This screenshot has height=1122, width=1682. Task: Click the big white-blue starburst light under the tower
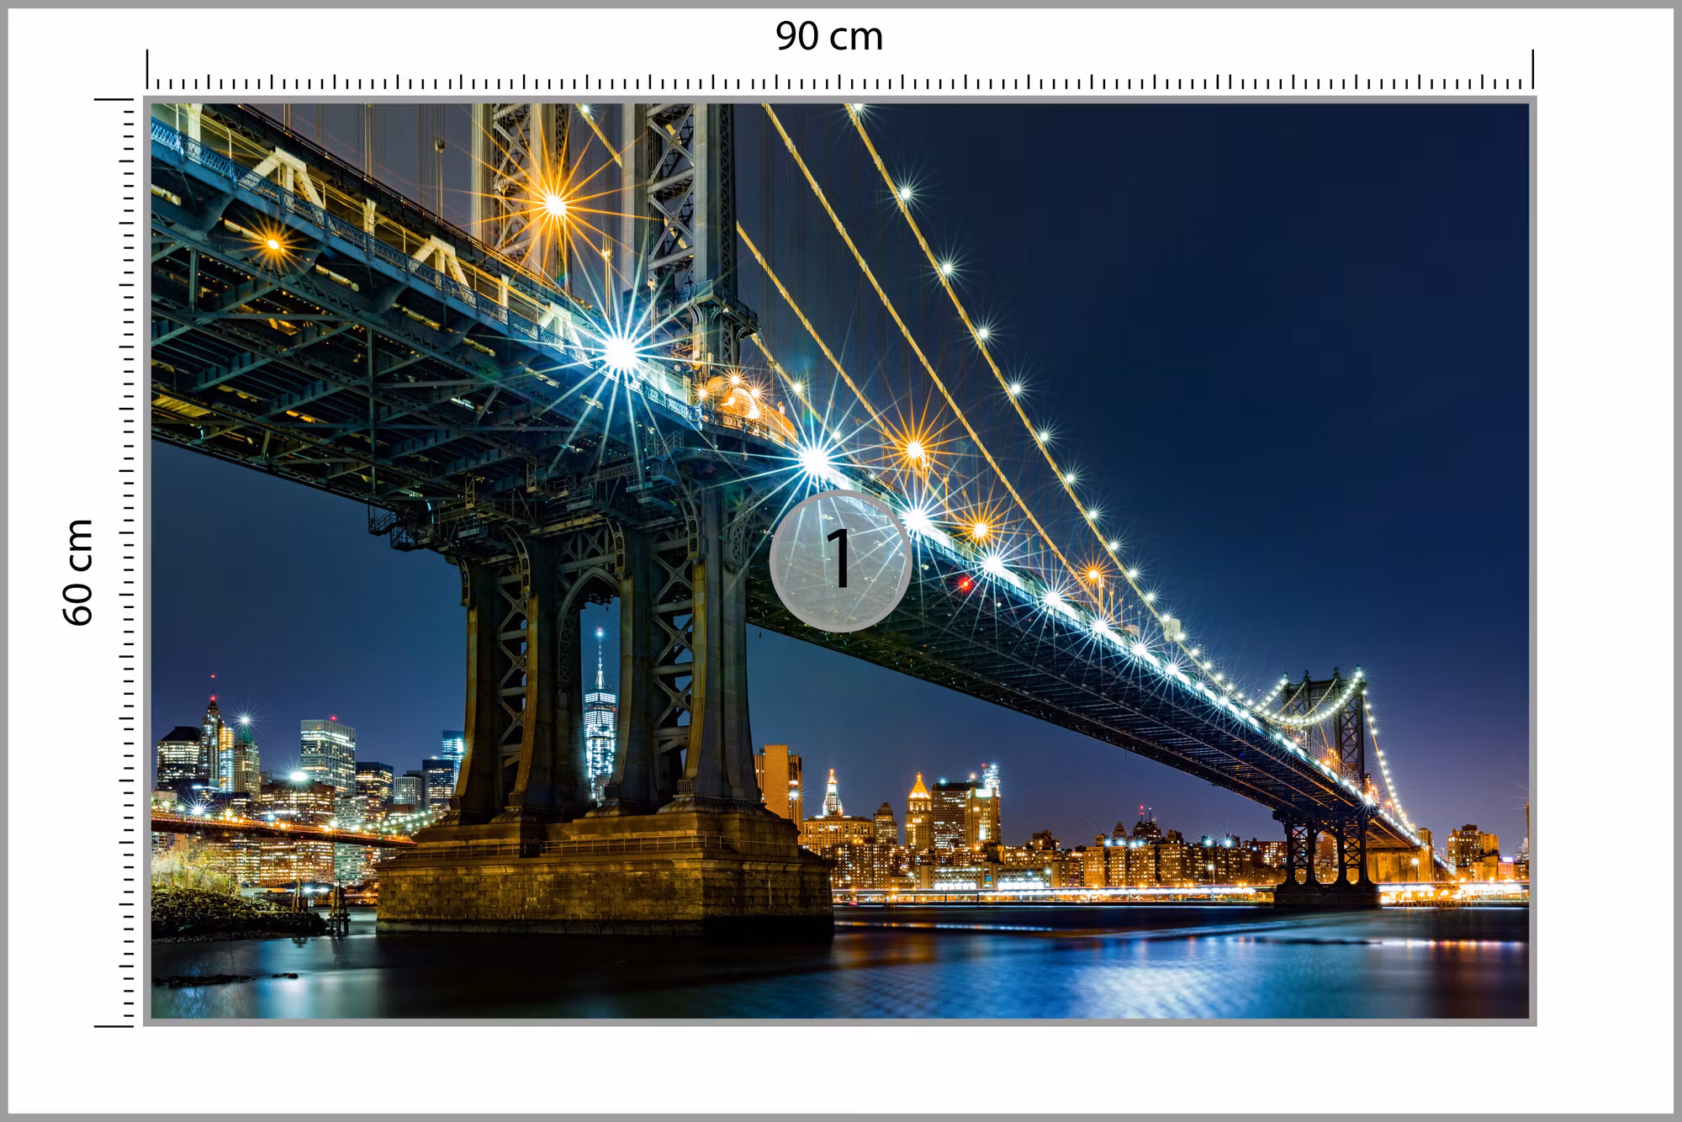point(621,352)
